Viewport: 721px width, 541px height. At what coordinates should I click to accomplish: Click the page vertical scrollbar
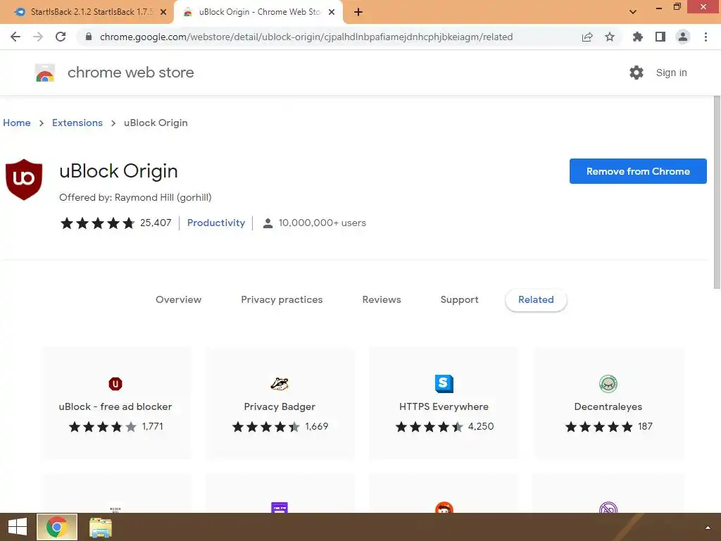tap(717, 192)
